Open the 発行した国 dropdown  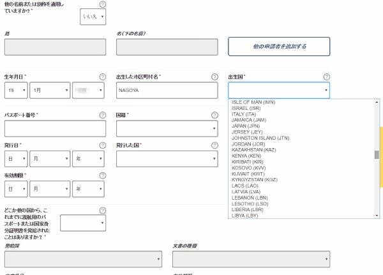[167, 159]
